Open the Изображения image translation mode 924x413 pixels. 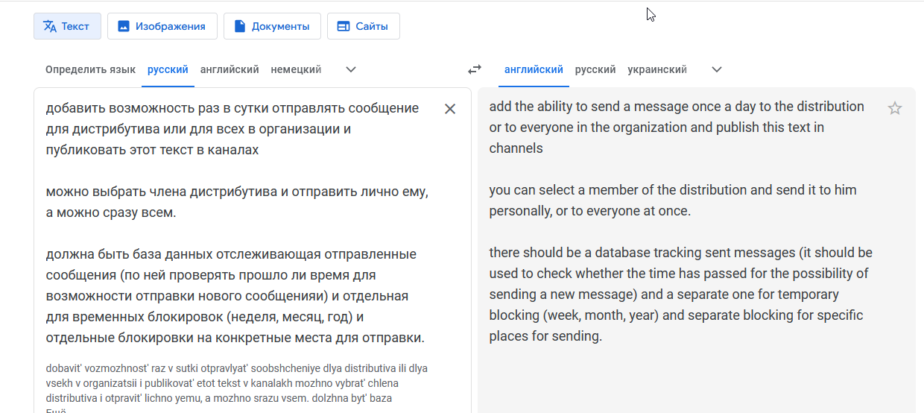click(162, 26)
